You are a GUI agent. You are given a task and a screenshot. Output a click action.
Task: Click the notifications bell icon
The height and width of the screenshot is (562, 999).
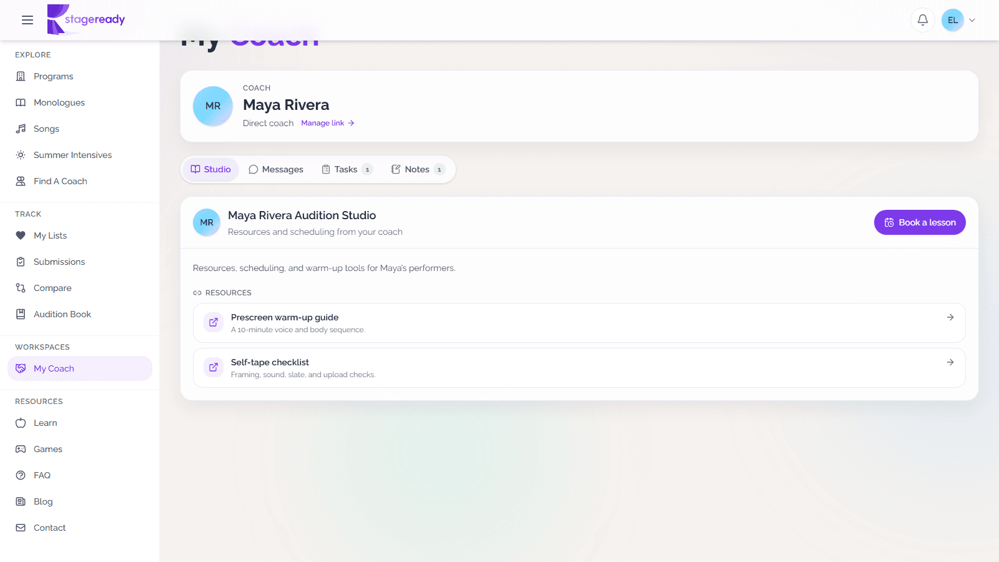923,20
